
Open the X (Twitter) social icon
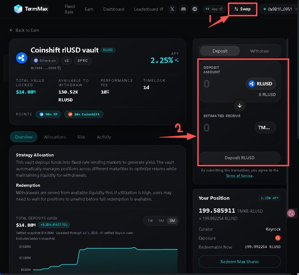pos(172,9)
